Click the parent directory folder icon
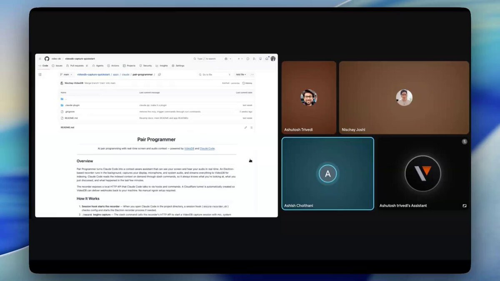500x281 pixels. [62, 99]
